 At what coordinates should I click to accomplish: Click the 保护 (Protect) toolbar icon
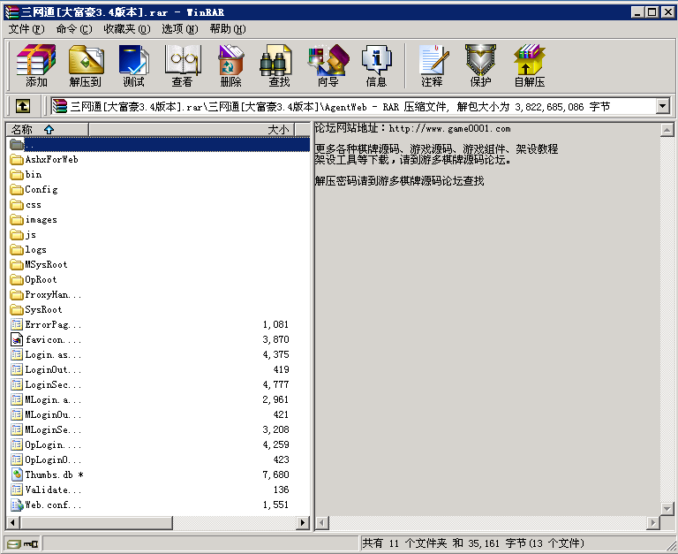[480, 66]
